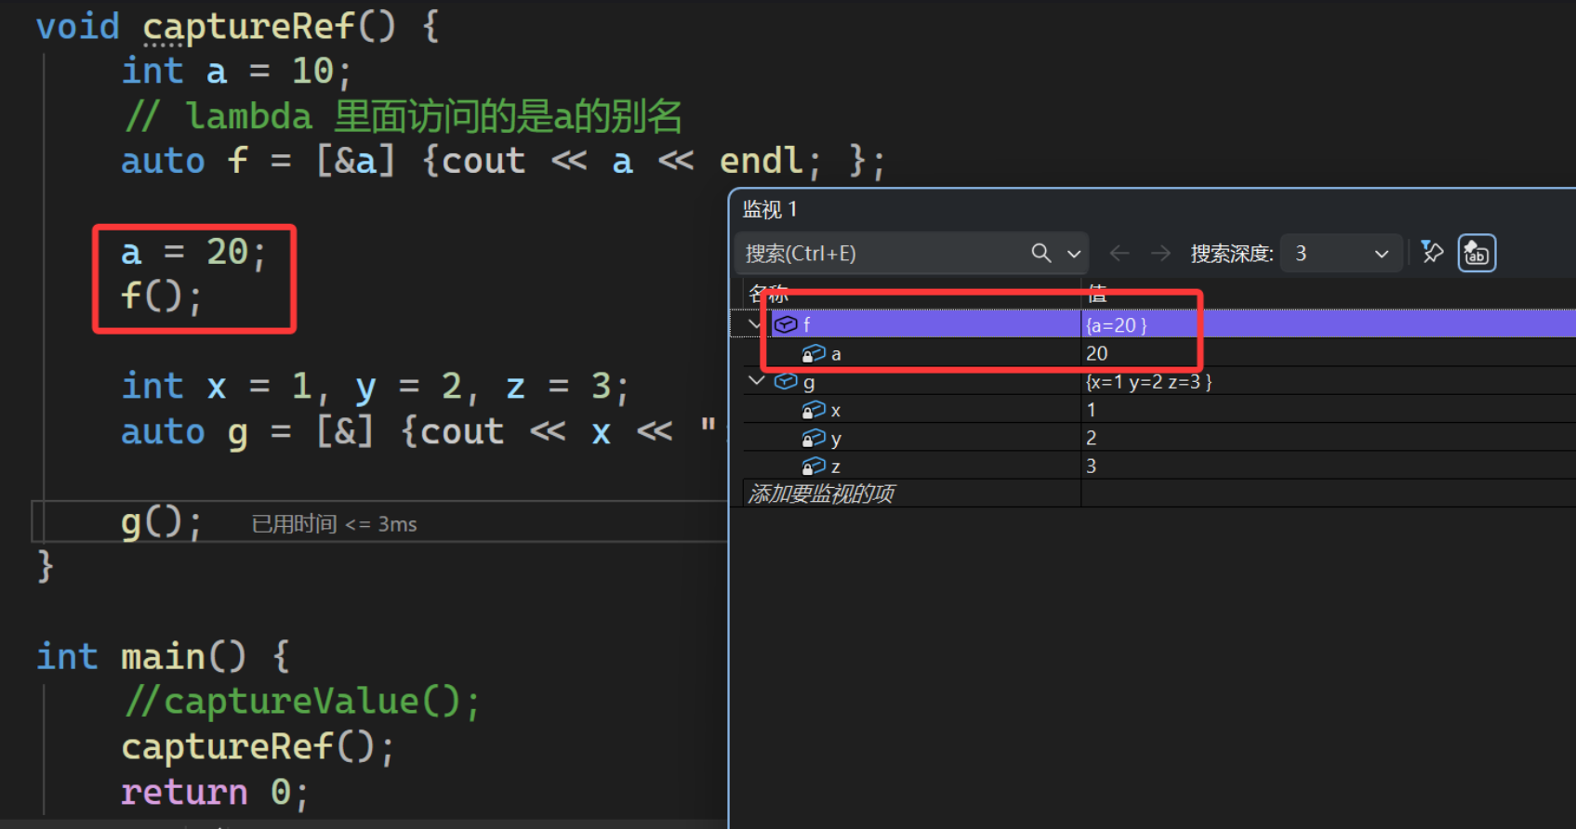Viewport: 1576px width, 829px height.
Task: Select child variable z under g
Action: (836, 467)
